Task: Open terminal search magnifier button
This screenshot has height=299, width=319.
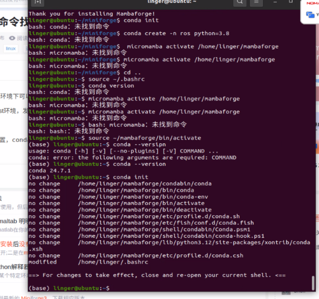Action: 240,2
